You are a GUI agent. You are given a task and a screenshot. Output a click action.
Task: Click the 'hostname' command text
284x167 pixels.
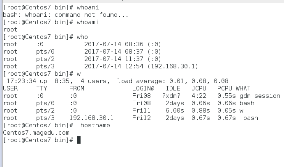click(x=95, y=125)
